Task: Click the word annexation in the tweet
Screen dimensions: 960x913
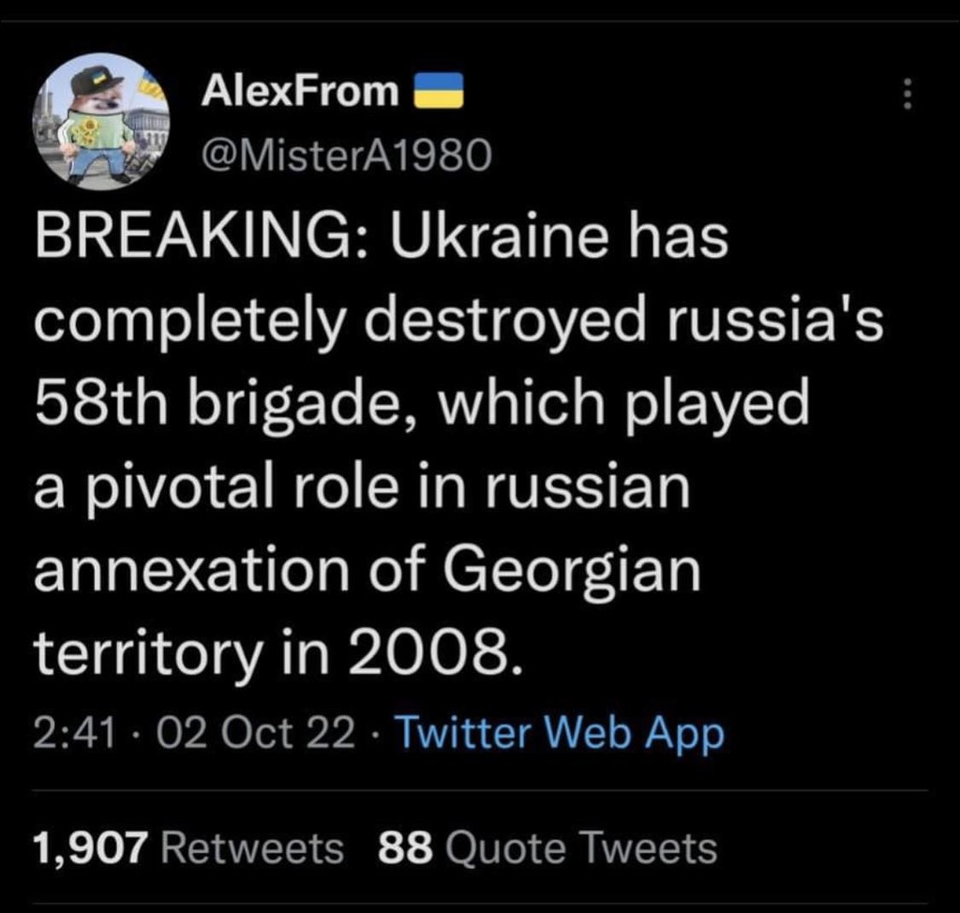Action: pyautogui.click(x=191, y=571)
